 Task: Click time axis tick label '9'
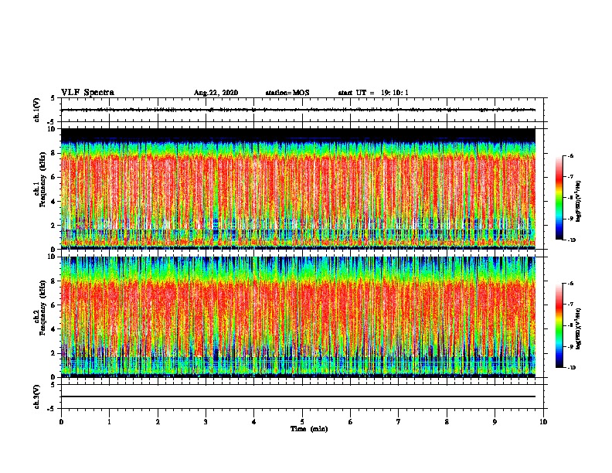point(495,422)
